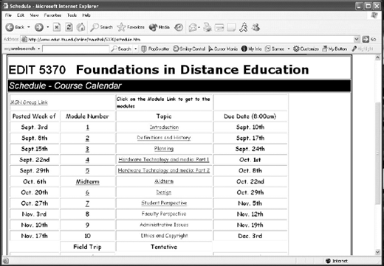Click the Forward navigation arrow
This screenshot has width=384, height=266.
(39, 27)
